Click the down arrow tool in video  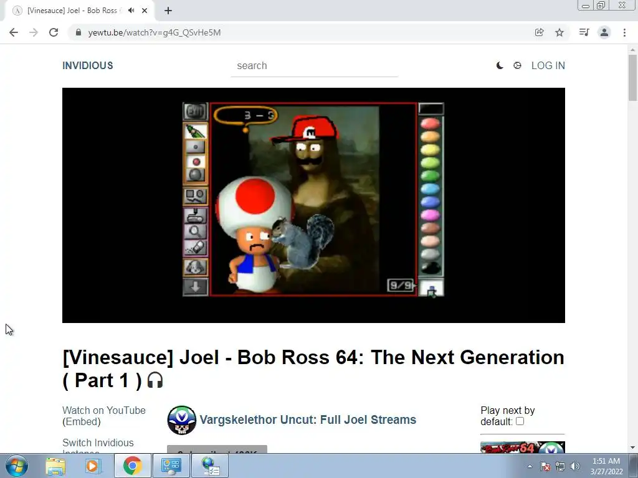[195, 287]
